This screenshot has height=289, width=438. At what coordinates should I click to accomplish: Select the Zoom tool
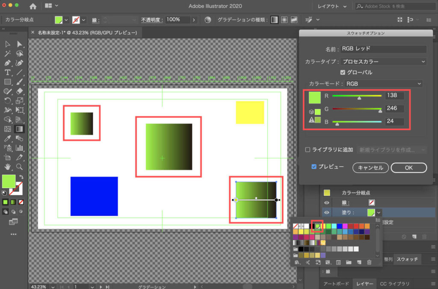pos(20,167)
